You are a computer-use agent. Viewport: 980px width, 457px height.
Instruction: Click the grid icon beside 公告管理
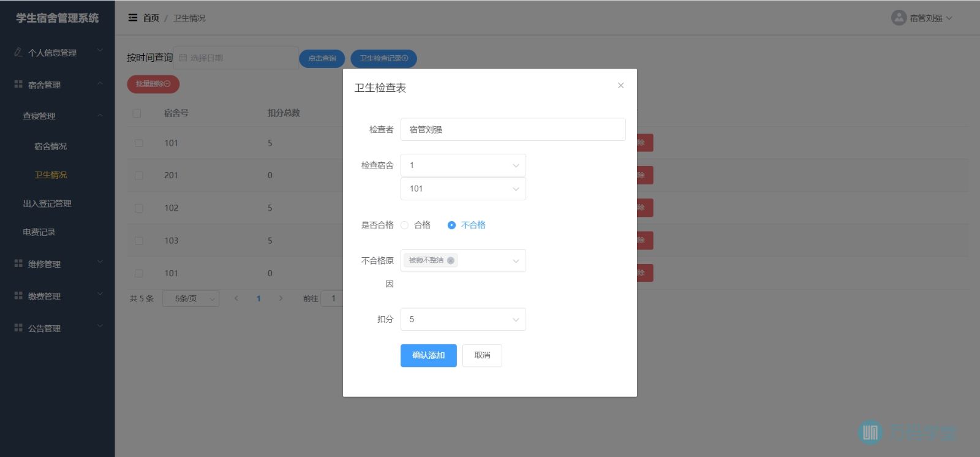(18, 328)
